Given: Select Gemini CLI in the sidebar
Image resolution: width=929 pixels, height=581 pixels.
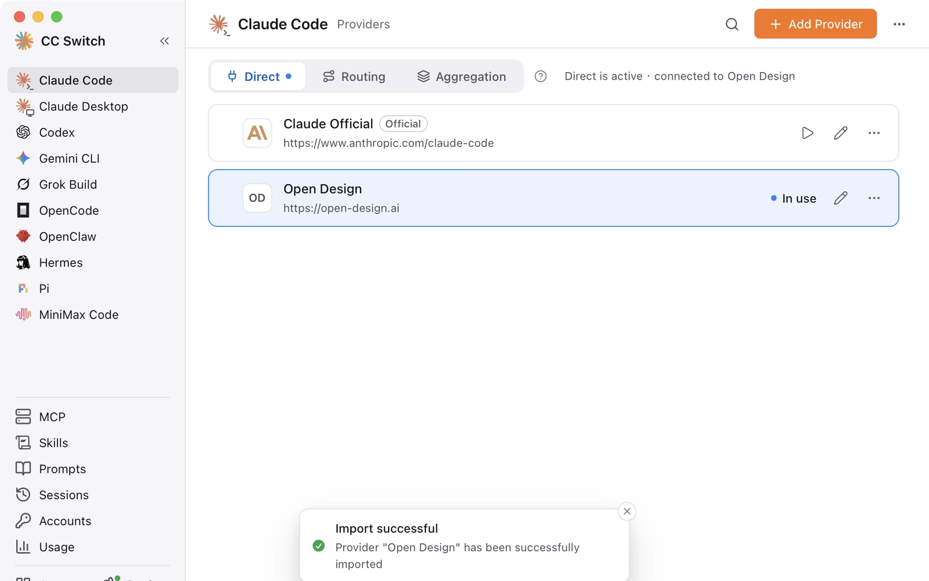Looking at the screenshot, I should click(93, 159).
